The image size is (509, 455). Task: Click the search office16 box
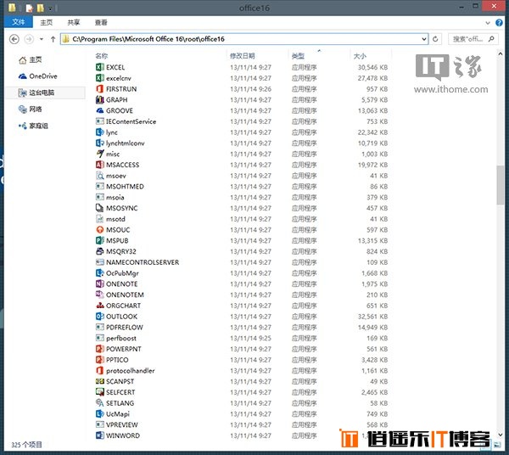pos(473,39)
